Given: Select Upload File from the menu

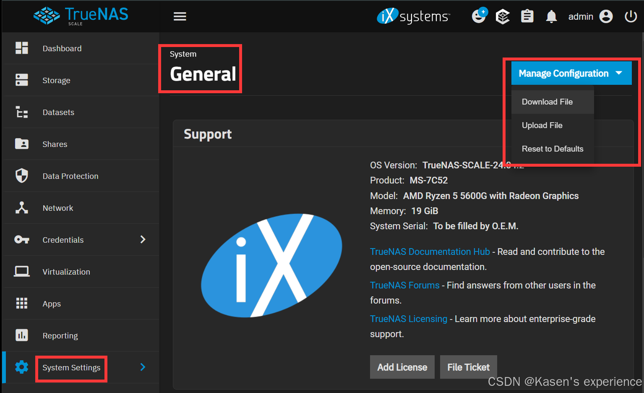Looking at the screenshot, I should pyautogui.click(x=553, y=125).
